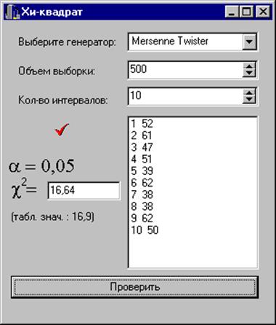Click the app icon in the title bar
The height and width of the screenshot is (325, 276).
[x=12, y=12]
